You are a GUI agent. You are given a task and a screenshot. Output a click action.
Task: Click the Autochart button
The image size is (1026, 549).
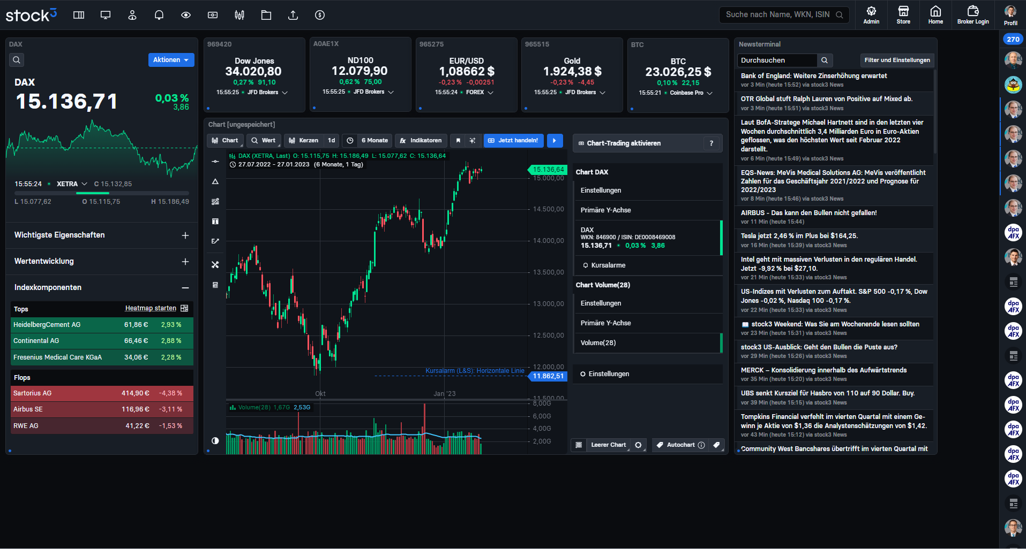pos(675,445)
